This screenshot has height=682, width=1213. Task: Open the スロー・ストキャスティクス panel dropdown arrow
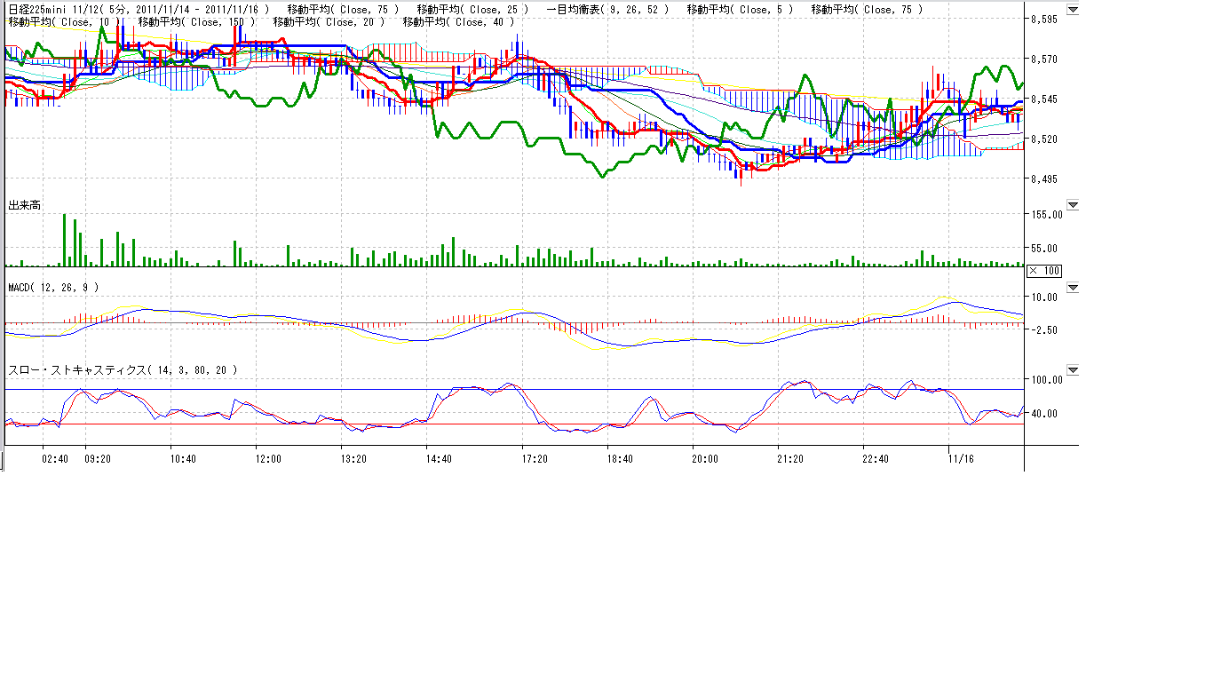[x=1073, y=370]
